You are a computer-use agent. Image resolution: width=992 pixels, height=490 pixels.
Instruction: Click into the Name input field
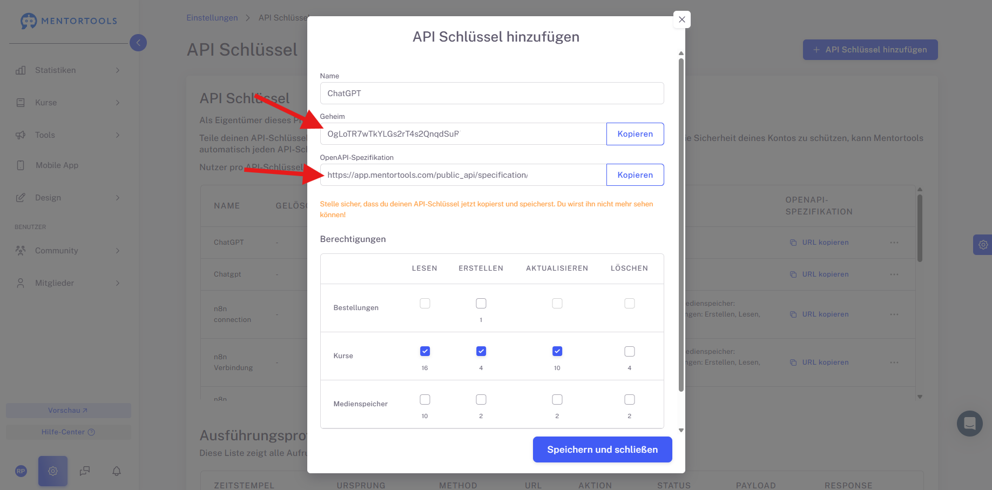[x=491, y=93]
